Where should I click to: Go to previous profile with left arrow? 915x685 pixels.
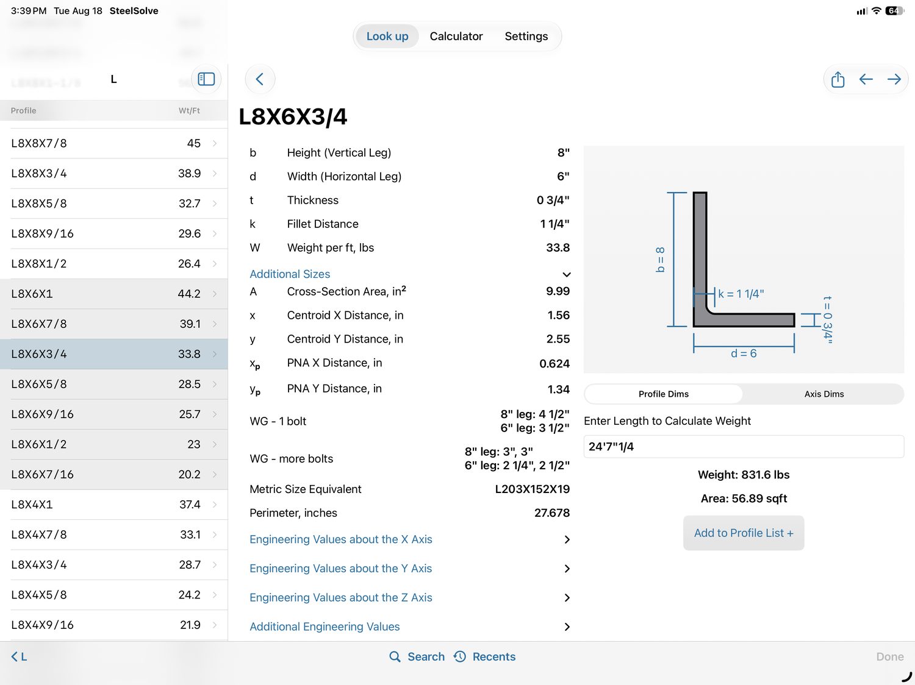pyautogui.click(x=866, y=79)
